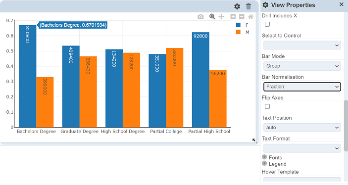348x185 pixels.
Task: Click the 0.7 y-axis tick label
Action: pos(10,21)
